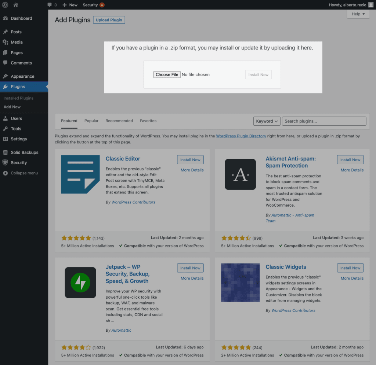376x365 pixels.
Task: Click the Classic Widgets plugin thumbnail
Action: pos(240,283)
